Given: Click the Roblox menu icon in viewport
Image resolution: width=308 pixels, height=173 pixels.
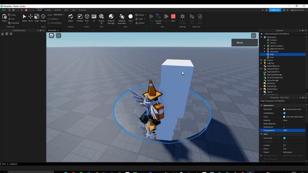Looking at the screenshot, I should point(51,36).
